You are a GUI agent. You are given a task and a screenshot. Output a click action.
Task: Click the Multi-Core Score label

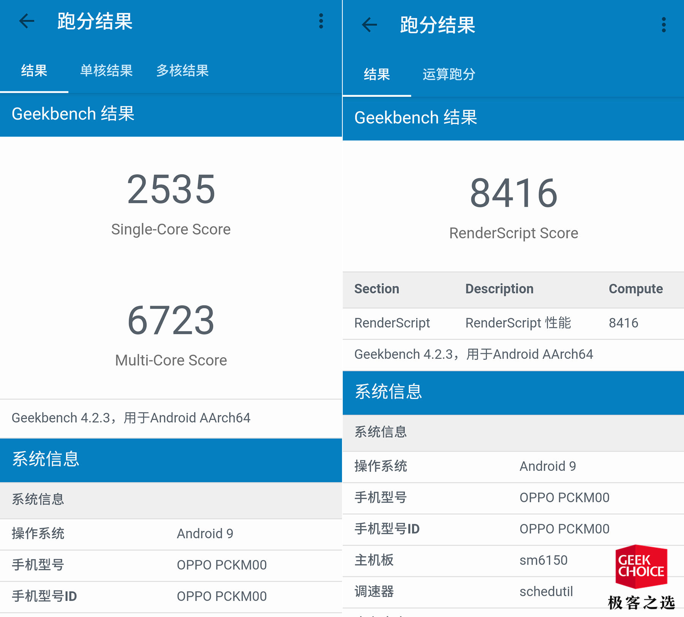[x=171, y=360]
